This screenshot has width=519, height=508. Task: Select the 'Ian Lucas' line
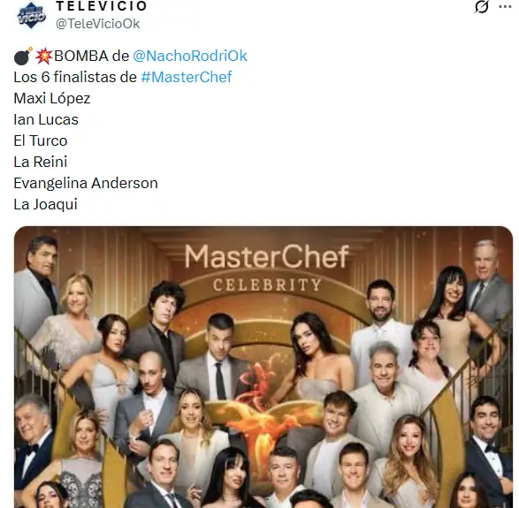[x=46, y=120]
